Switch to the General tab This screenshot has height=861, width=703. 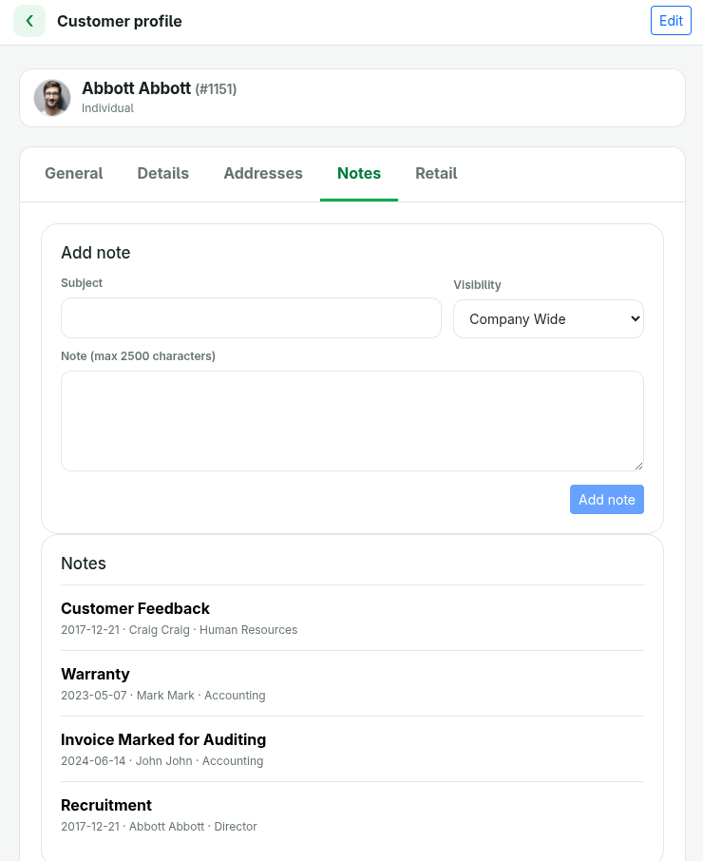(73, 174)
